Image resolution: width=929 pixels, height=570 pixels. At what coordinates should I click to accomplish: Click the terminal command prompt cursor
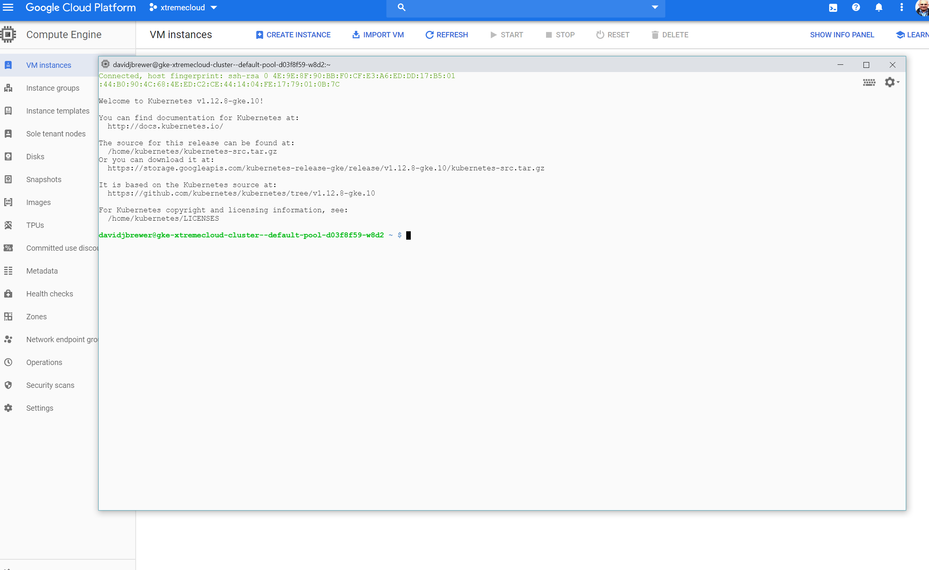(x=408, y=235)
